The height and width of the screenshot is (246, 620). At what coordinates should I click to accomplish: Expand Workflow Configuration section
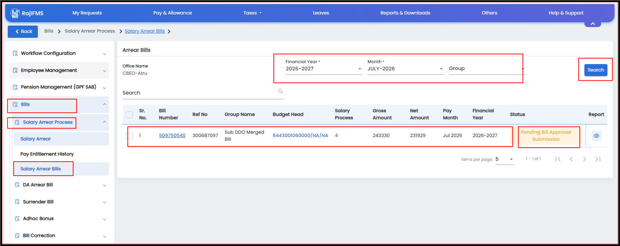click(105, 54)
